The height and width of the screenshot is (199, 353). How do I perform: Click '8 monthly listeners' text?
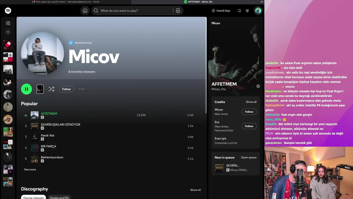click(x=82, y=72)
